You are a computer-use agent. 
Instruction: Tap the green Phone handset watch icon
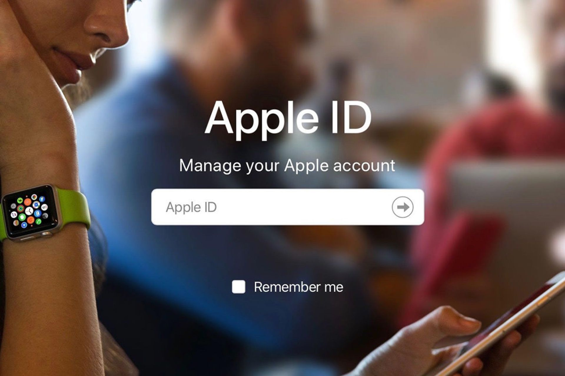pyautogui.click(x=38, y=221)
